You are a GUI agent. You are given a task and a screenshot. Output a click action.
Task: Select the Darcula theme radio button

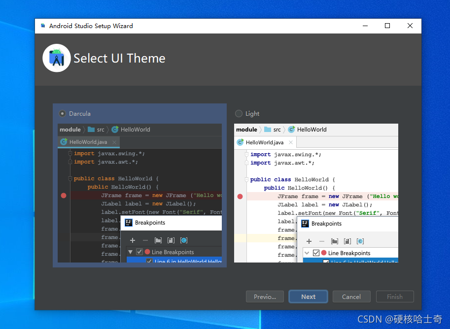tap(62, 114)
